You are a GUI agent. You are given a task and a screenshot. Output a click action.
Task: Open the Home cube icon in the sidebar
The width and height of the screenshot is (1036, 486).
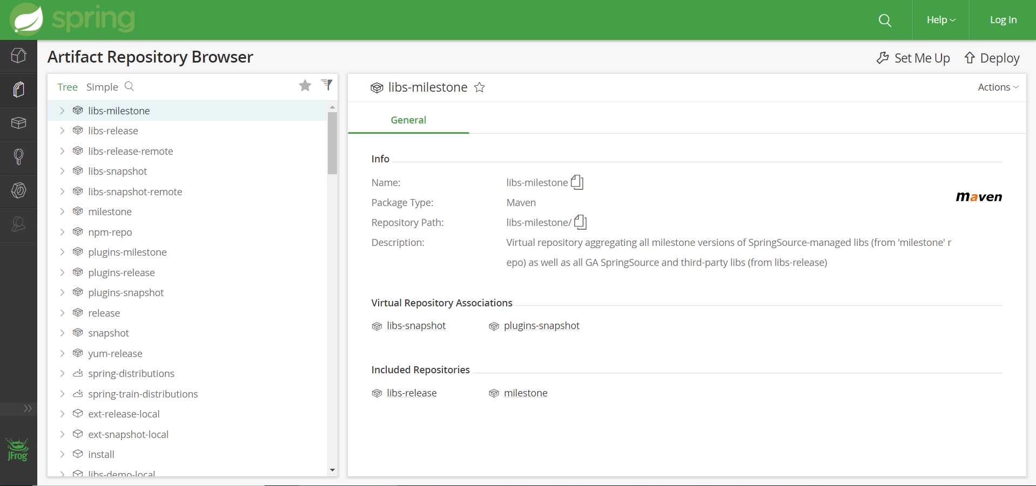point(18,56)
